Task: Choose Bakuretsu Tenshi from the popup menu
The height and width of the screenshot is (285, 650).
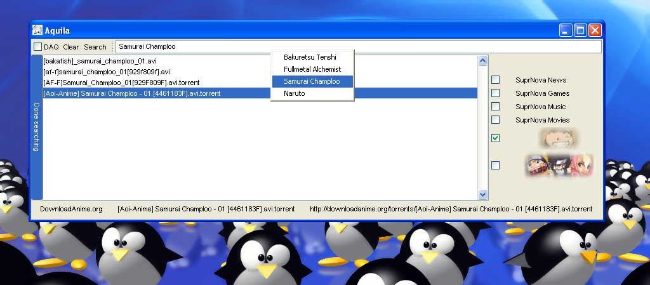Action: (312, 57)
